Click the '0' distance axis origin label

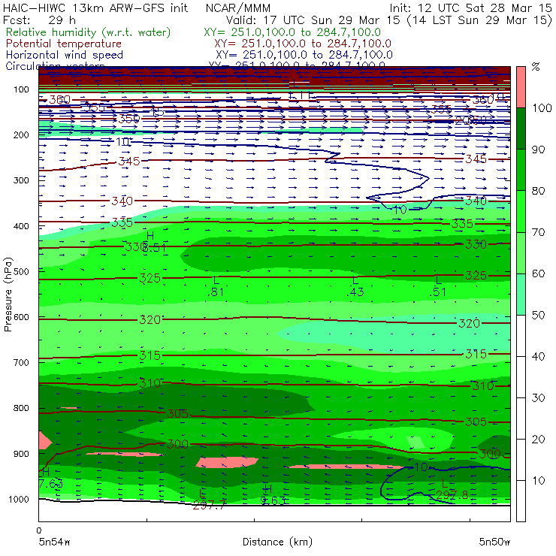pos(39,530)
